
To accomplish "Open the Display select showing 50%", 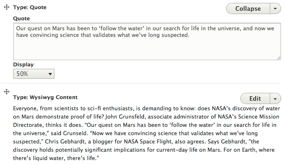I will (x=34, y=74).
